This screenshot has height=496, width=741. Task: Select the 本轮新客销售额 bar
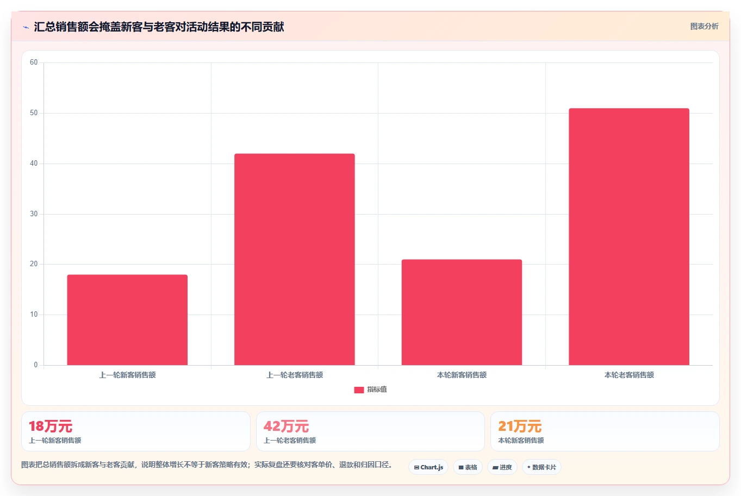click(x=462, y=312)
